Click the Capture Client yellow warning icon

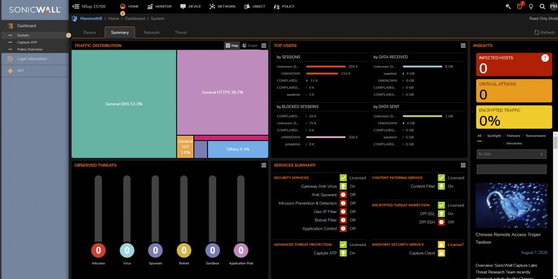click(x=442, y=253)
